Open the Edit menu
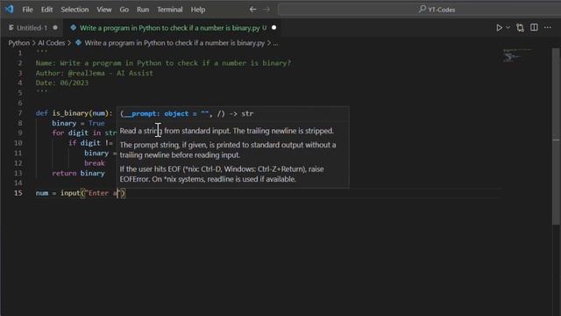 click(x=46, y=10)
